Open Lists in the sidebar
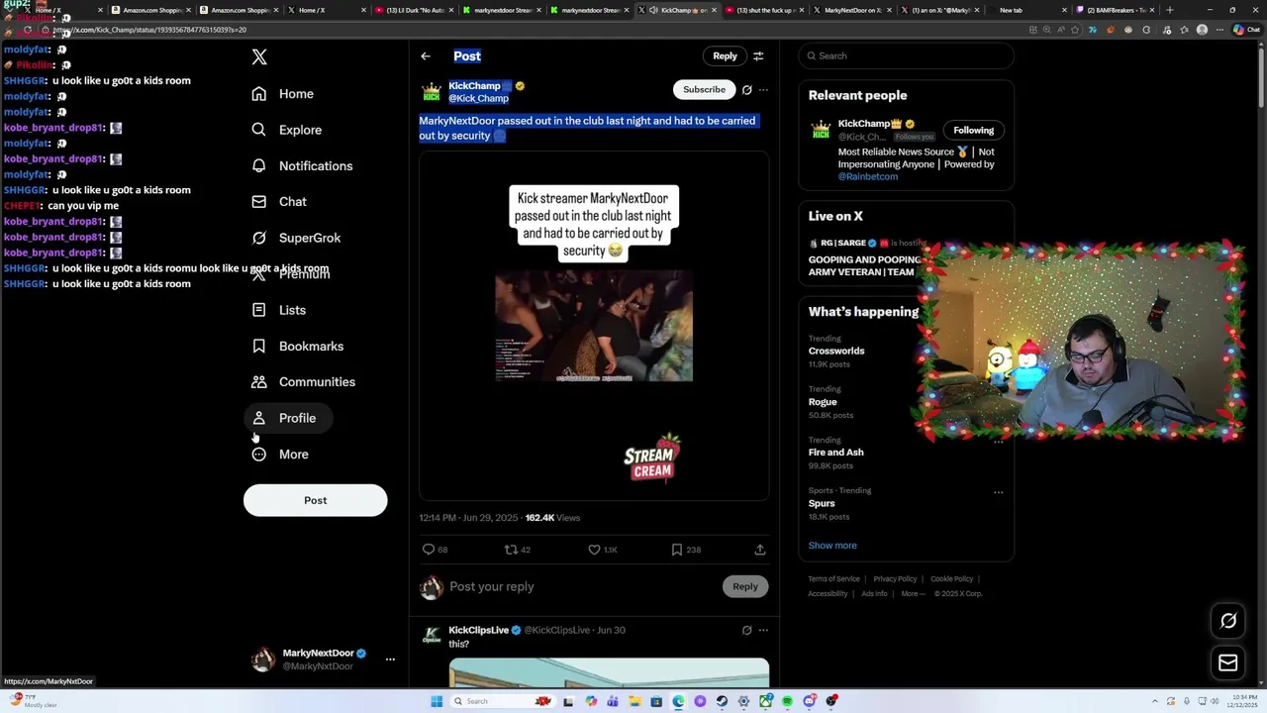 [x=279, y=310]
